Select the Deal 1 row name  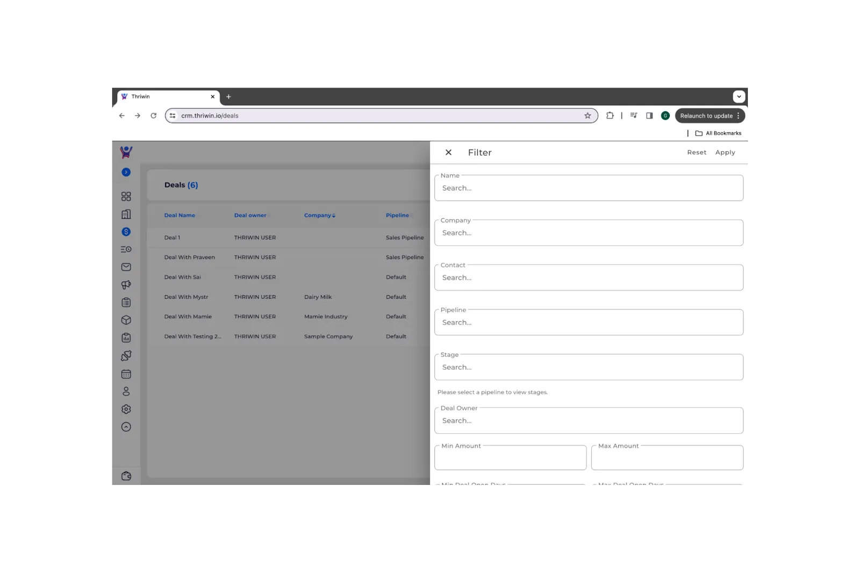tap(172, 238)
